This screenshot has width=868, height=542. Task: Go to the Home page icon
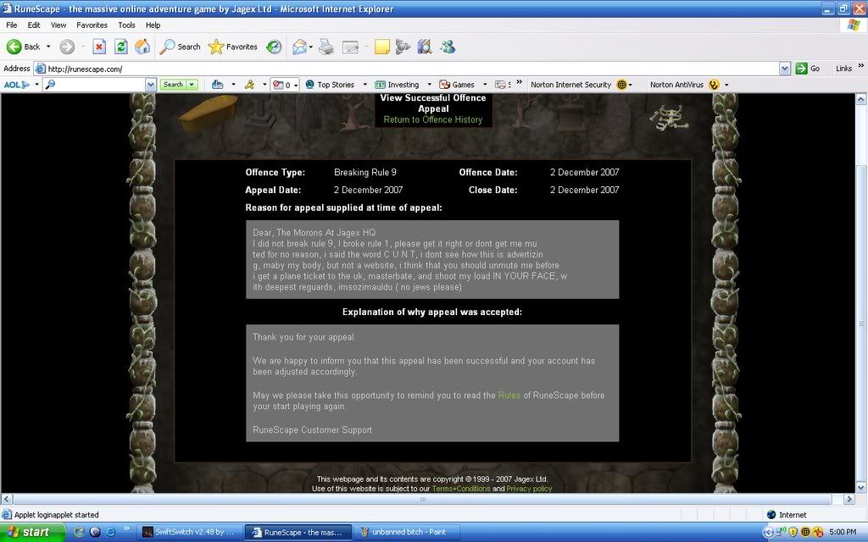[142, 47]
